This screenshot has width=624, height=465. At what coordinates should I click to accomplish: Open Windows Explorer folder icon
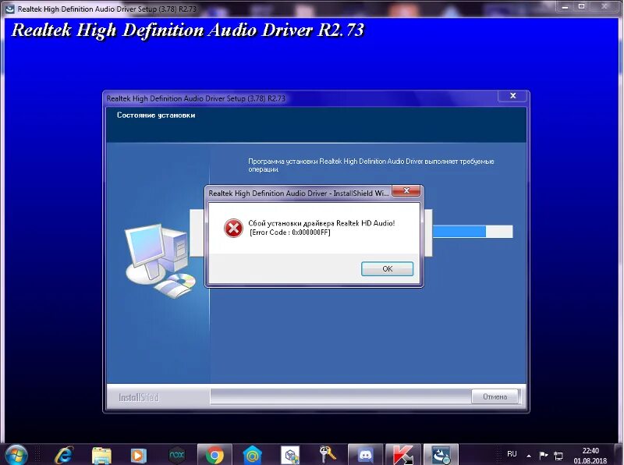(101, 455)
